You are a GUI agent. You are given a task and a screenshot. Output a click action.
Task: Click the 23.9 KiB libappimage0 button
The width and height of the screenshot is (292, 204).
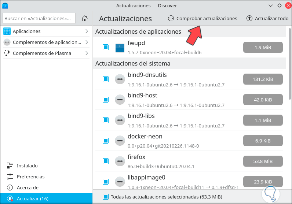[x=263, y=182]
